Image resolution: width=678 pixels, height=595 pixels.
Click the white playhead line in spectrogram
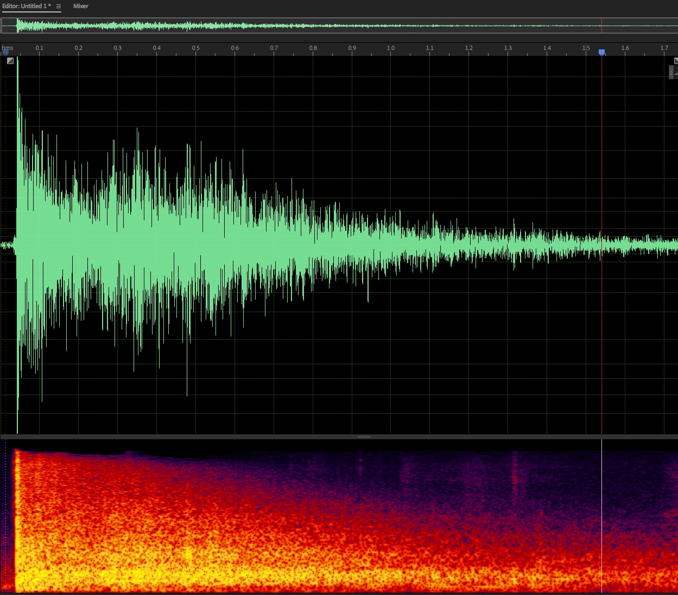601,516
